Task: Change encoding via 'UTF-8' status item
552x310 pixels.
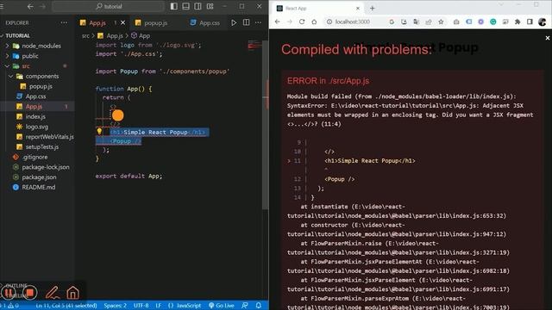Action: 141,306
